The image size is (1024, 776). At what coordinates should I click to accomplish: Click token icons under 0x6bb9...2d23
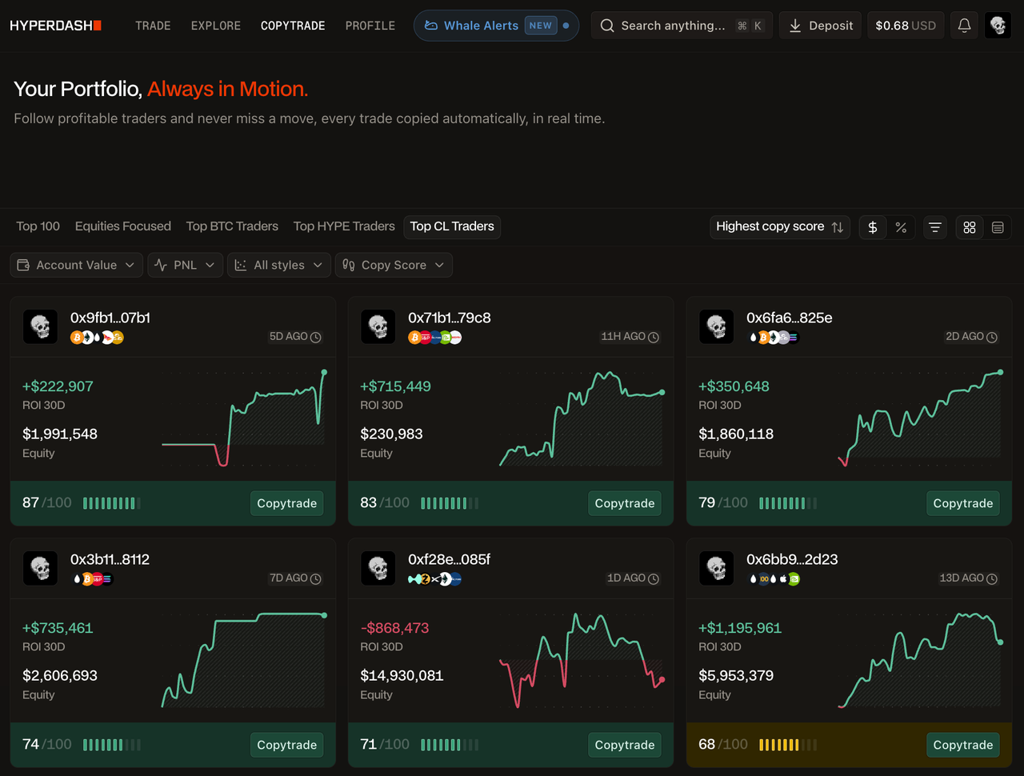pos(774,578)
